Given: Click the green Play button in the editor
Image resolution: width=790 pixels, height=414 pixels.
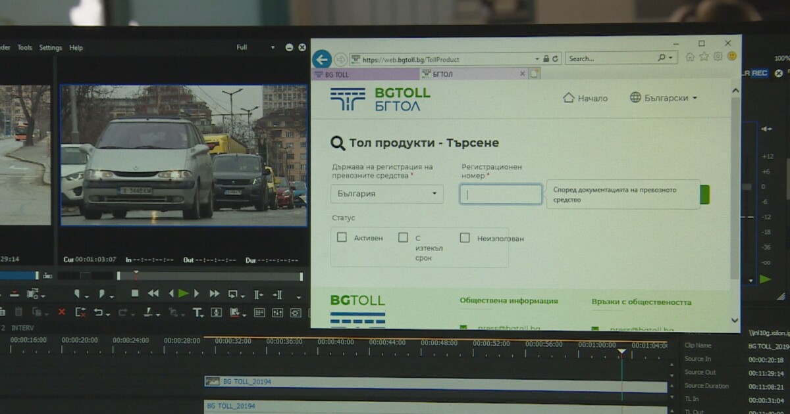Looking at the screenshot, I should (184, 294).
